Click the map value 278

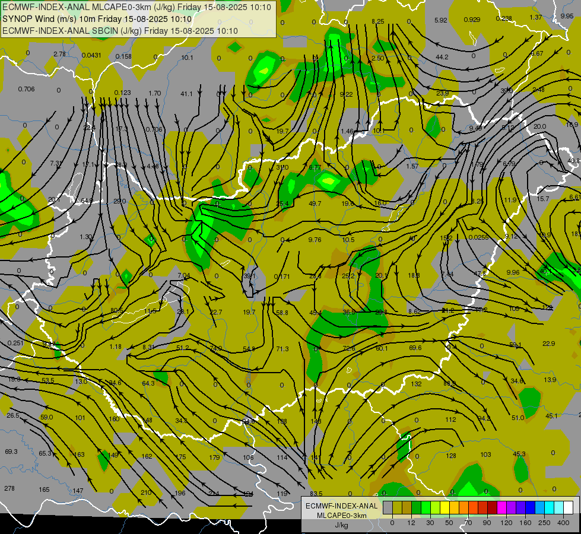9,488
